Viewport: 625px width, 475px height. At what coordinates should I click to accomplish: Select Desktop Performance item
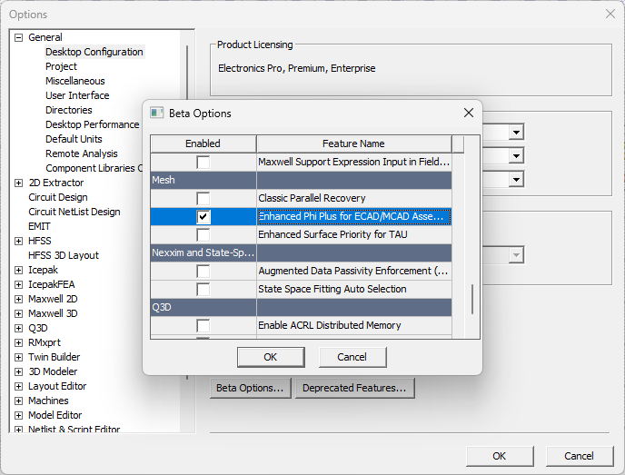click(92, 124)
